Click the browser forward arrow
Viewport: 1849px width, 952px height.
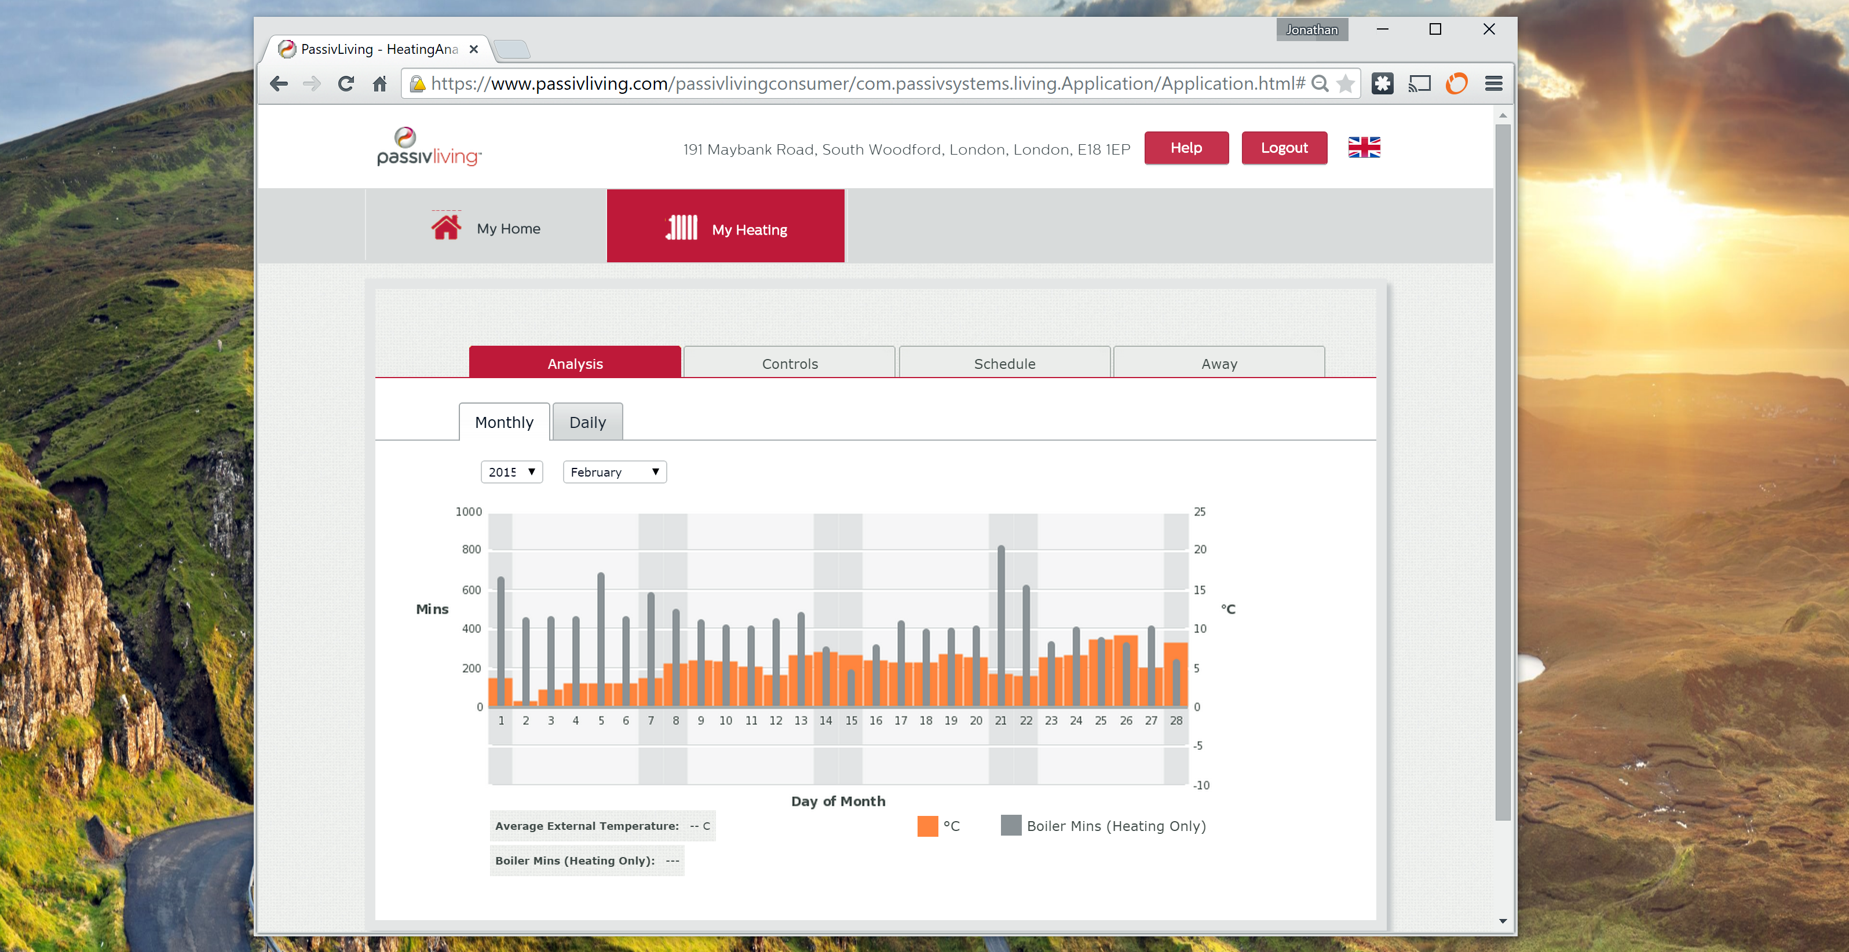(312, 84)
